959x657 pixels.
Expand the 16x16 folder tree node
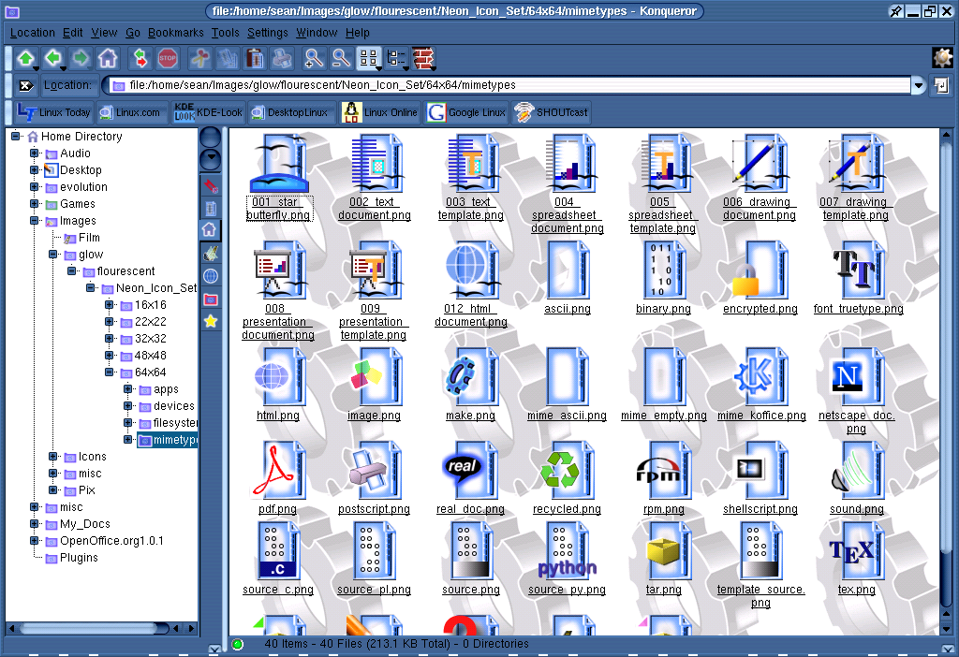pyautogui.click(x=109, y=304)
